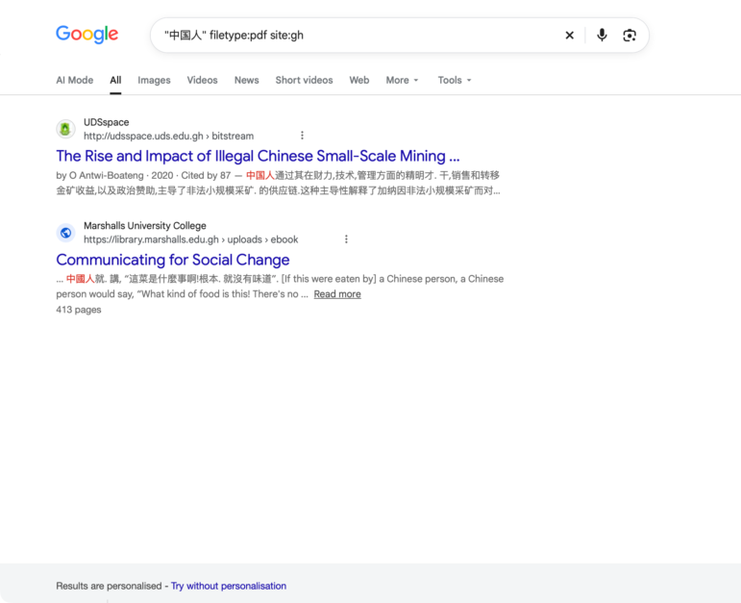Click library.marshalls.edu.gh uploads ebook URL
This screenshot has width=741, height=603.
[x=191, y=239]
